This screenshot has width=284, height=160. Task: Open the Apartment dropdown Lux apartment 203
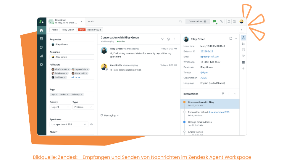pyautogui.click(x=69, y=124)
